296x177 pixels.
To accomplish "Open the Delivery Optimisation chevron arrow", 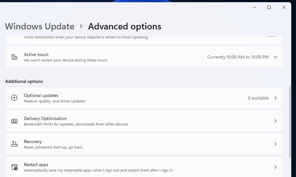I will coord(276,121).
